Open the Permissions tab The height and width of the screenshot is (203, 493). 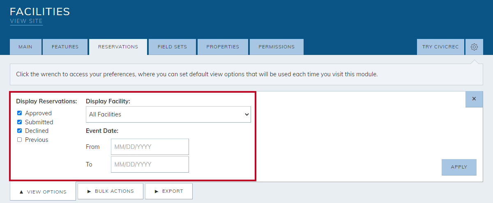pos(277,47)
